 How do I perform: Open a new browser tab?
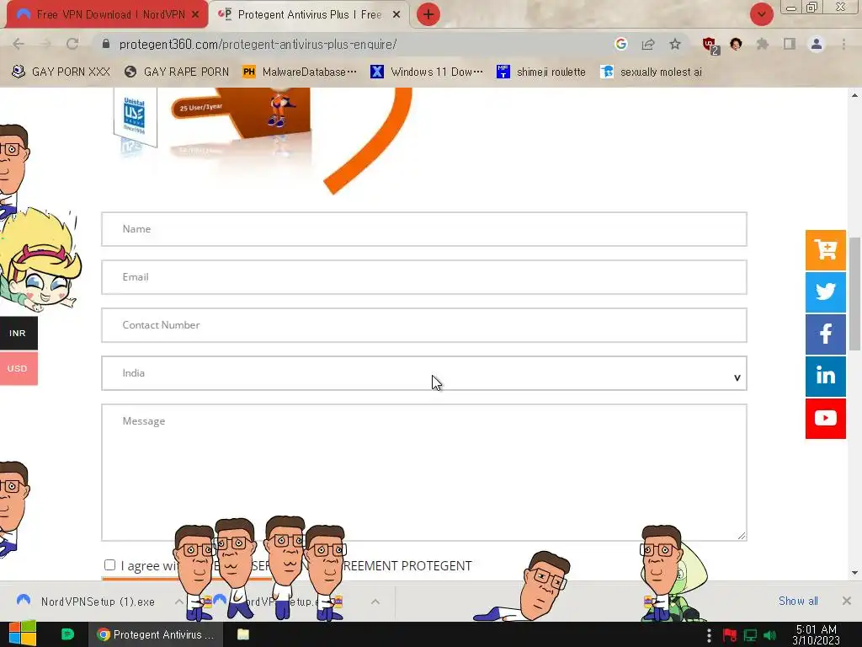coord(428,15)
